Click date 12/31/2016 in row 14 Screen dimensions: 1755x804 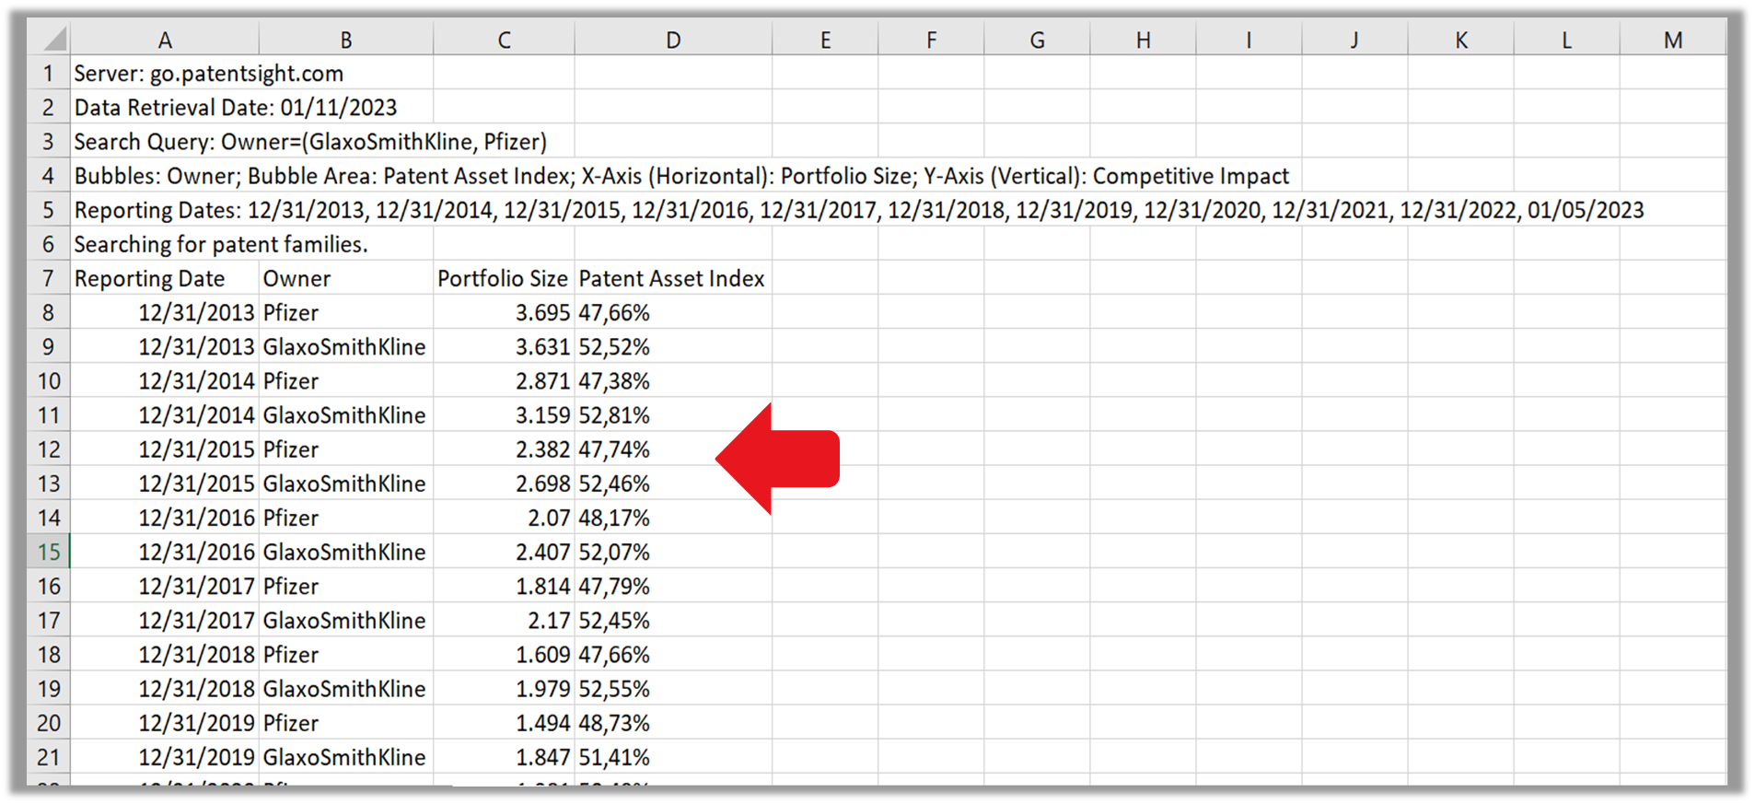tap(165, 518)
